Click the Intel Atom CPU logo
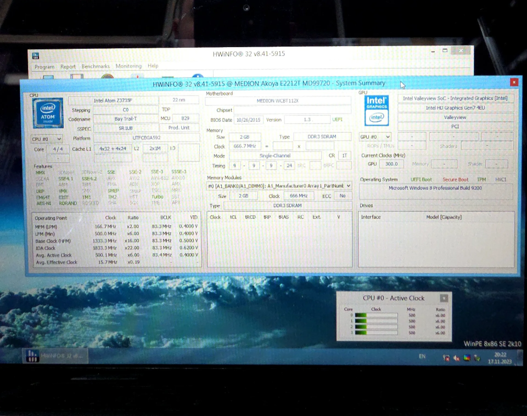The width and height of the screenshot is (527, 416). [48, 113]
